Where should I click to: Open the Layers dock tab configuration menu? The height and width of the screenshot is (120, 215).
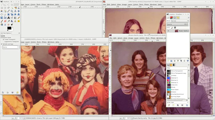click(188, 18)
